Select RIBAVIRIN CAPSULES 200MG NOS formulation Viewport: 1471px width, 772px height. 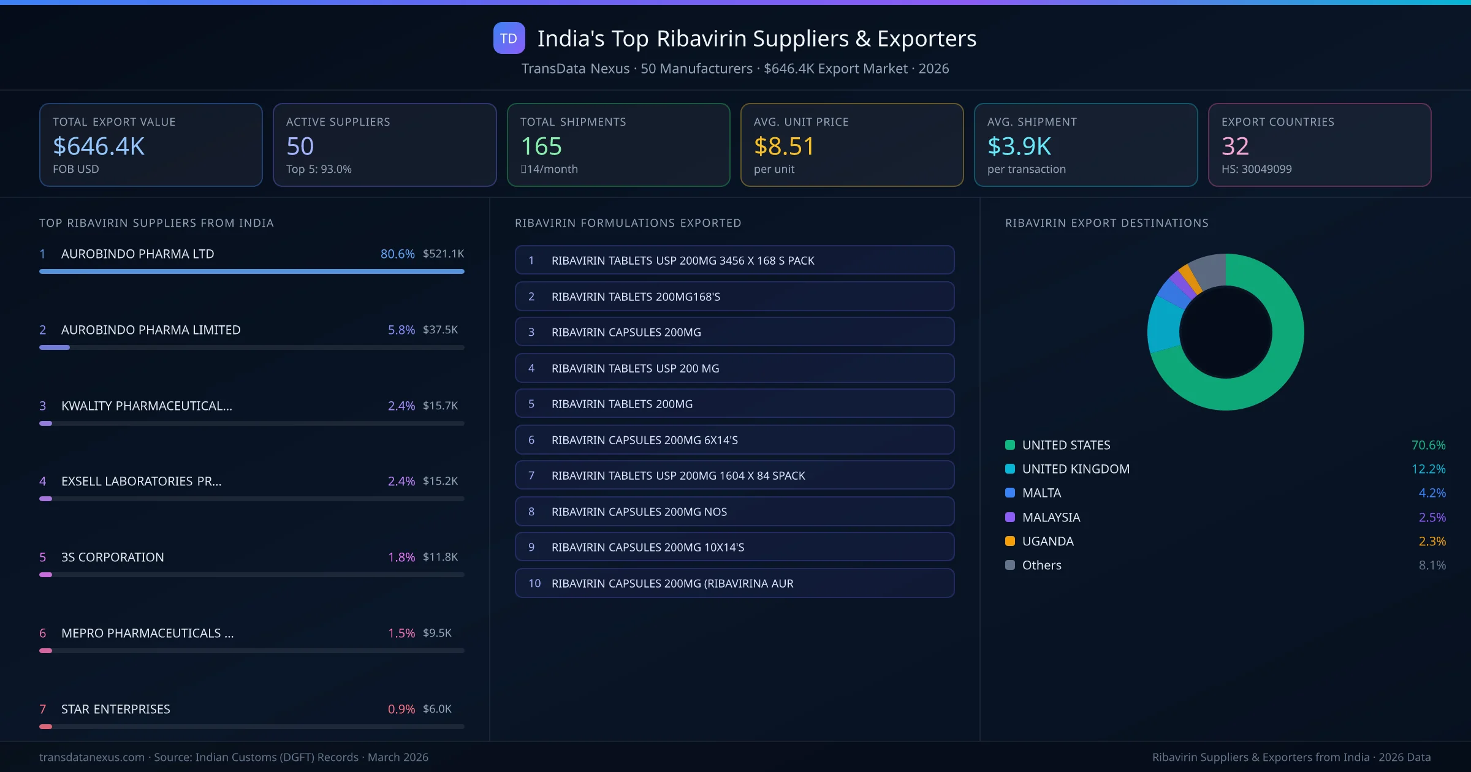(x=734, y=511)
